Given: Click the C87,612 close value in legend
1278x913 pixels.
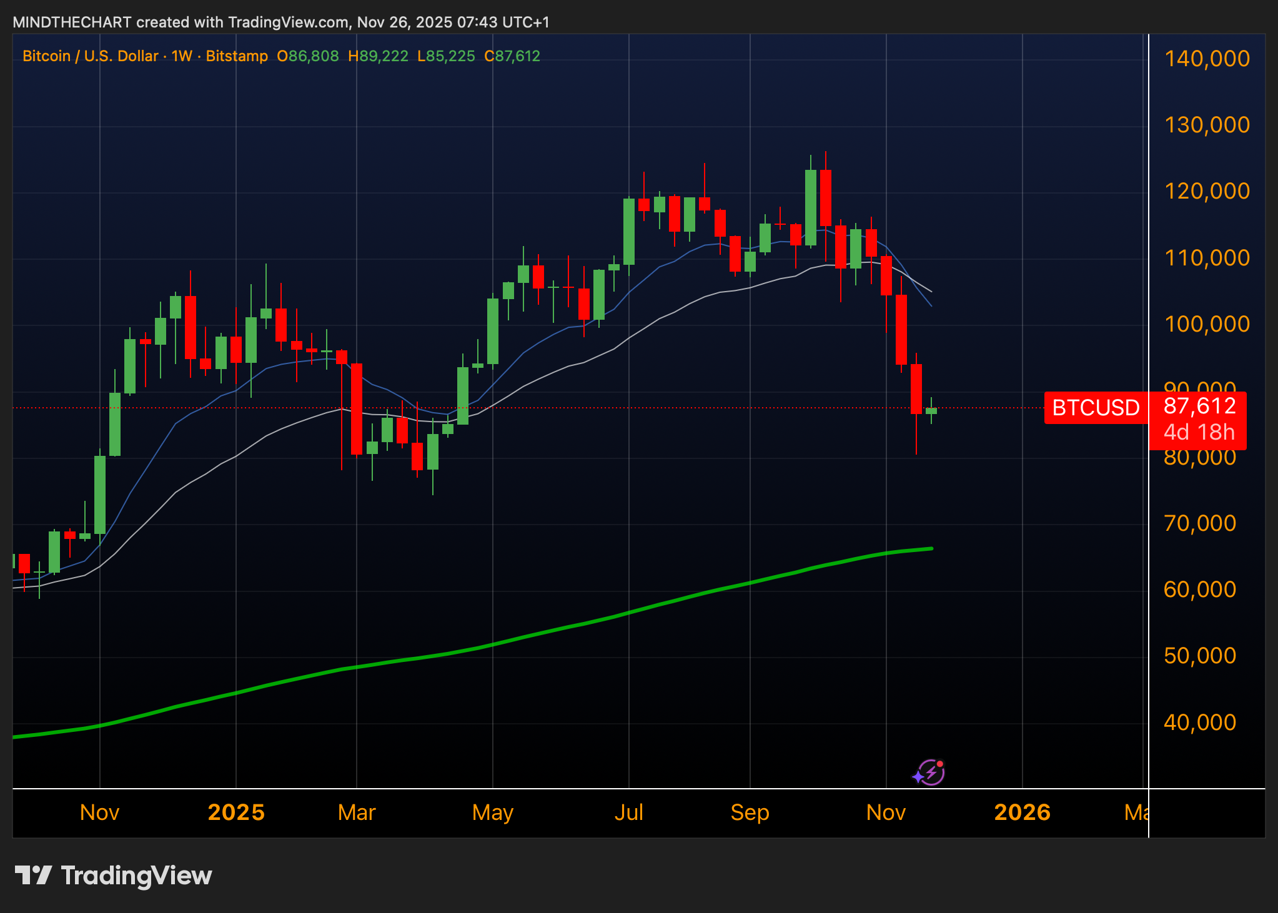Looking at the screenshot, I should pos(512,56).
